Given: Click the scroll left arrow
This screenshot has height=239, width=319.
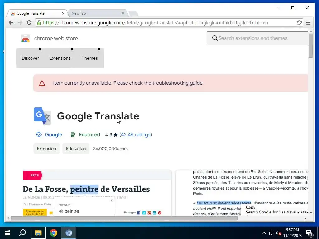Looking at the screenshot, I should pos(8,218).
